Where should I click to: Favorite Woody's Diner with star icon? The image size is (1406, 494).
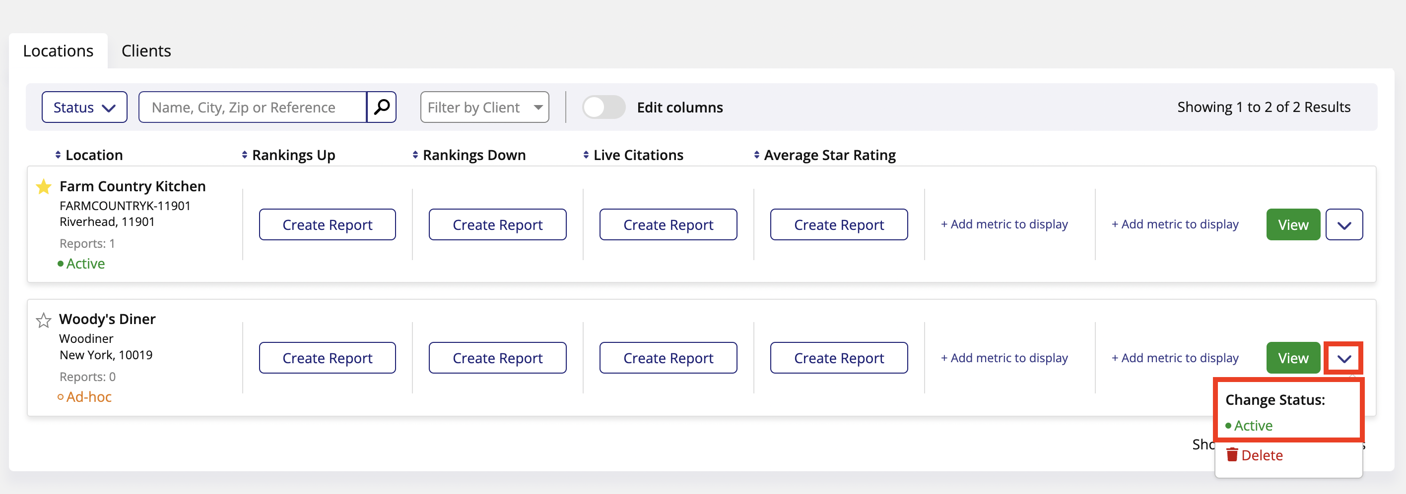(x=44, y=320)
